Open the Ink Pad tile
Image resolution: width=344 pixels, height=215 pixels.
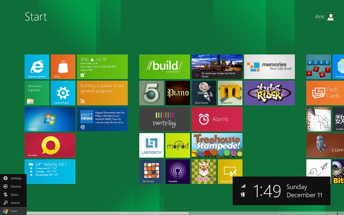pos(319,119)
